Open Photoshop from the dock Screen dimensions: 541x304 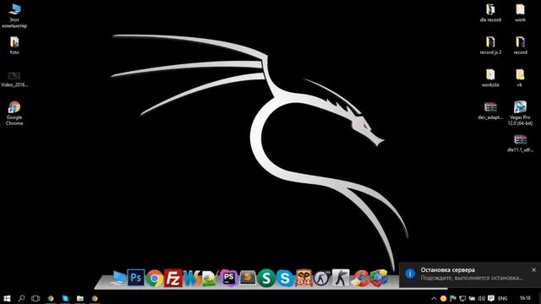[135, 278]
